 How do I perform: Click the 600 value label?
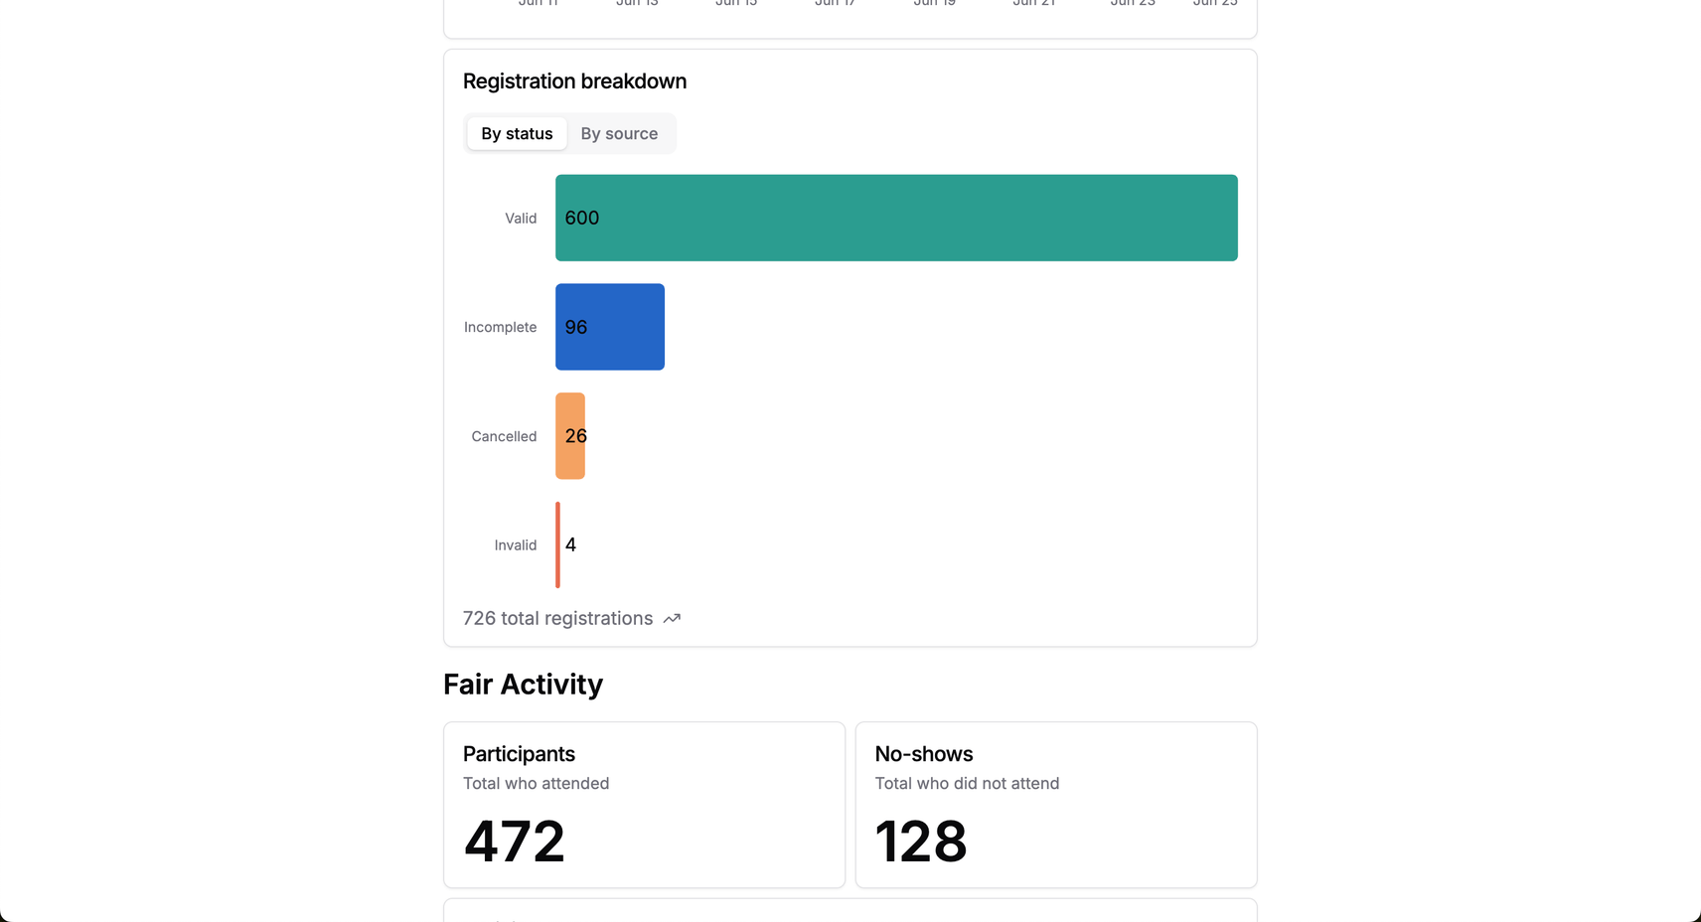click(x=582, y=218)
